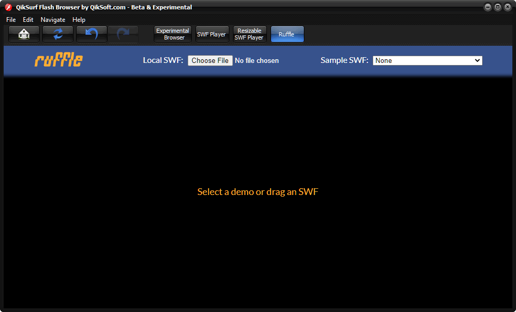Screen dimensions: 516x312
Task: Minimize the QikSurf window
Action: [x=488, y=7]
